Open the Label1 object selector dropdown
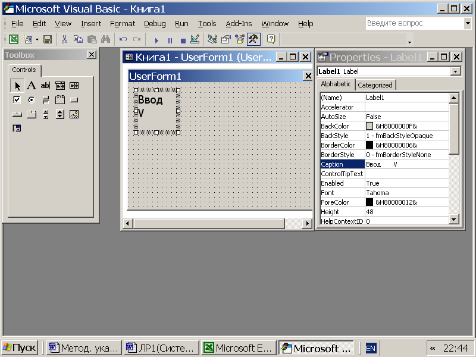The height and width of the screenshot is (357, 476). click(455, 71)
